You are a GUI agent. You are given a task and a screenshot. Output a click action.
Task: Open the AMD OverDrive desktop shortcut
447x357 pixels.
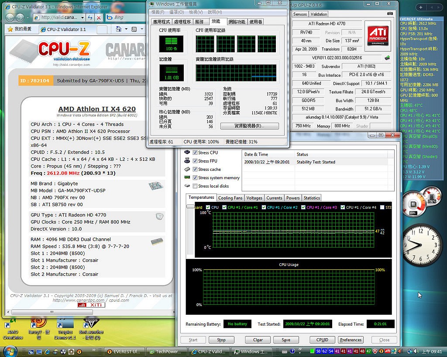coord(13,329)
